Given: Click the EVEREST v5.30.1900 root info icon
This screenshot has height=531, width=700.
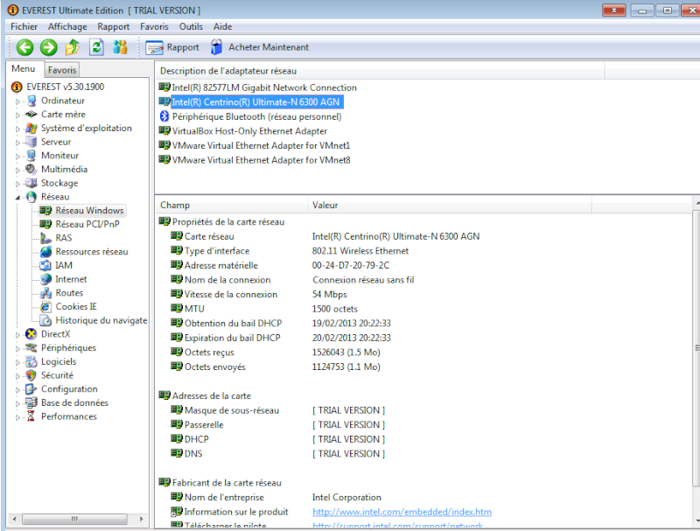Looking at the screenshot, I should 17,87.
